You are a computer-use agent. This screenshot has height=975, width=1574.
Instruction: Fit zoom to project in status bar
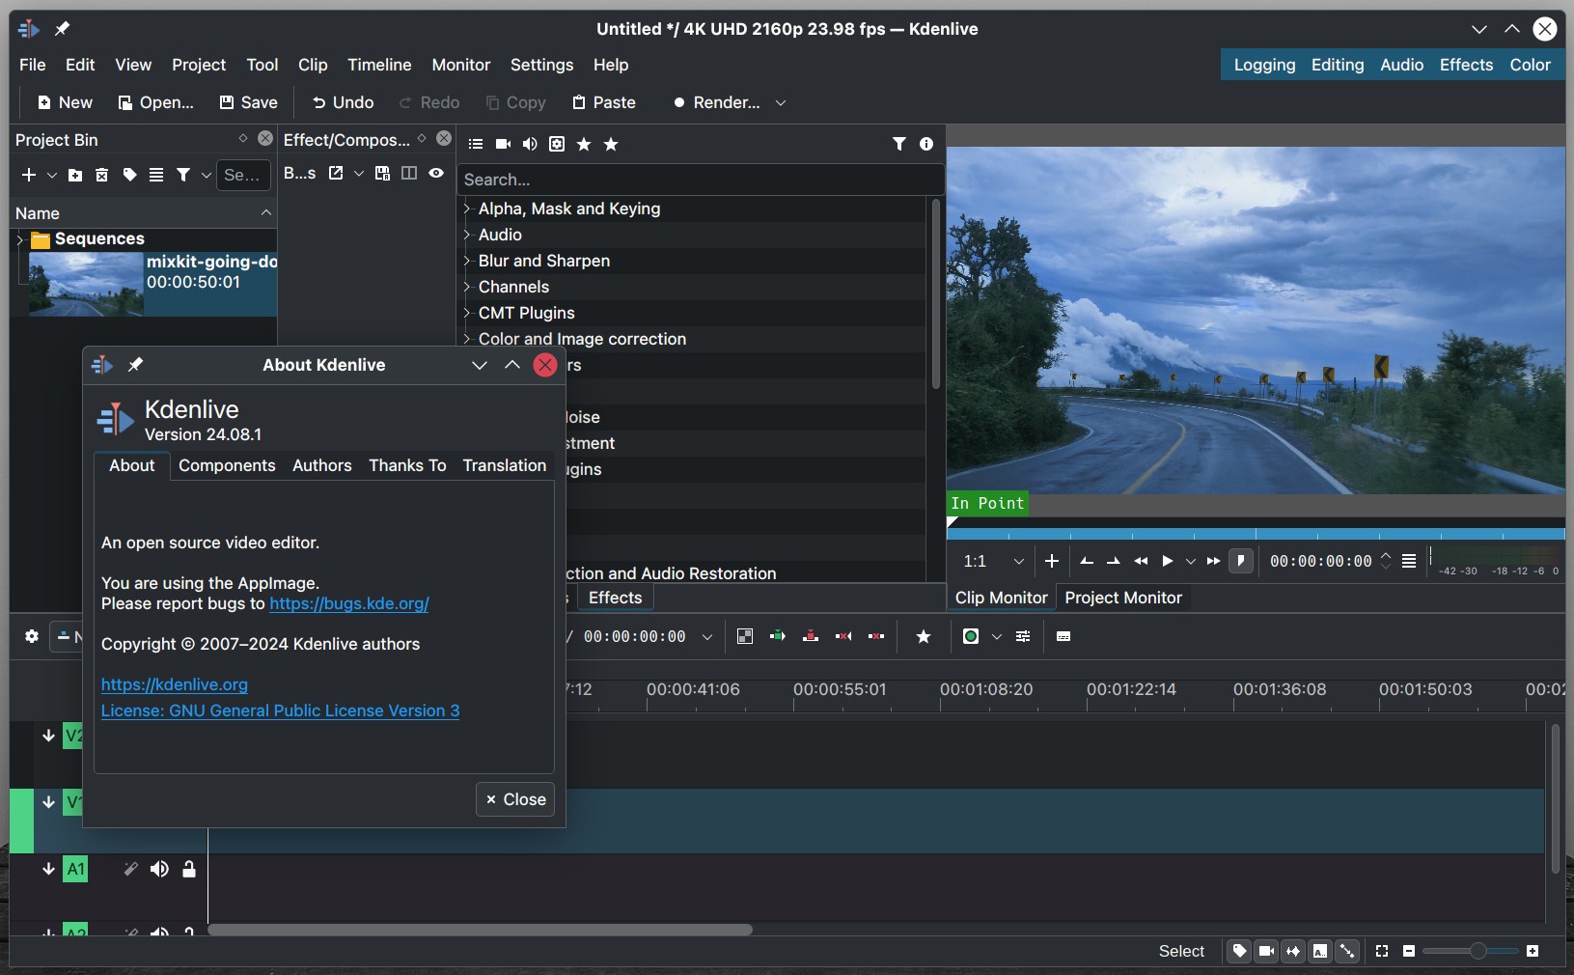tap(1382, 951)
